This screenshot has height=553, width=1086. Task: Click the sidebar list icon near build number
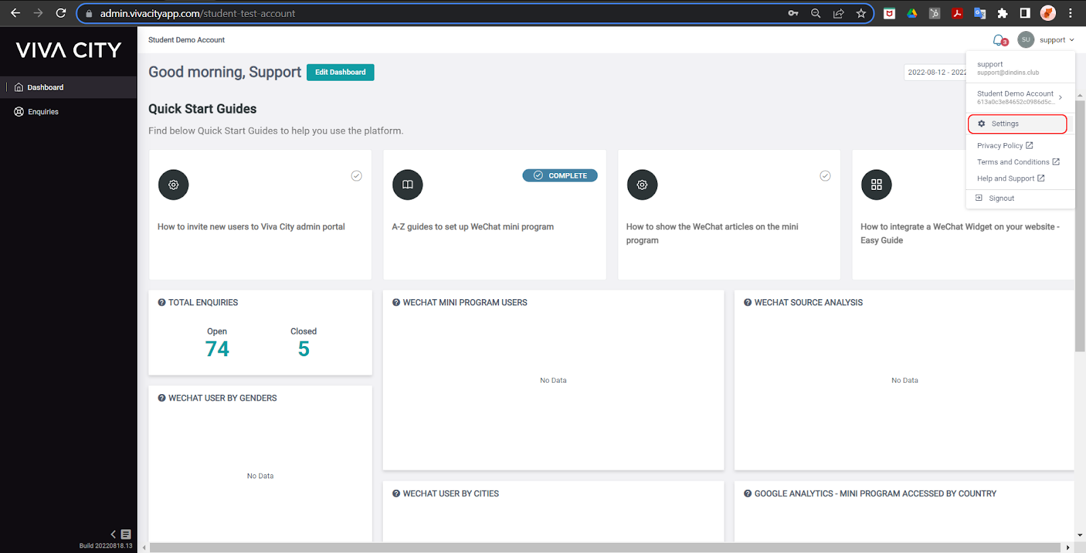[126, 535]
